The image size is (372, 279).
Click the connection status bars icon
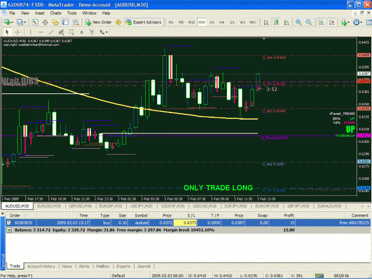tap(320, 275)
